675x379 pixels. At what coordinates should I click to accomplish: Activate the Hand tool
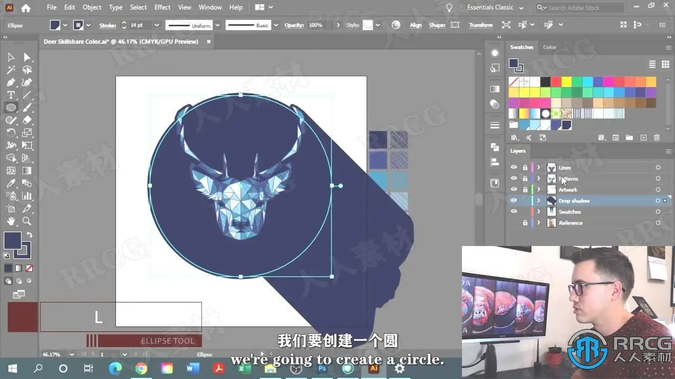coord(11,221)
